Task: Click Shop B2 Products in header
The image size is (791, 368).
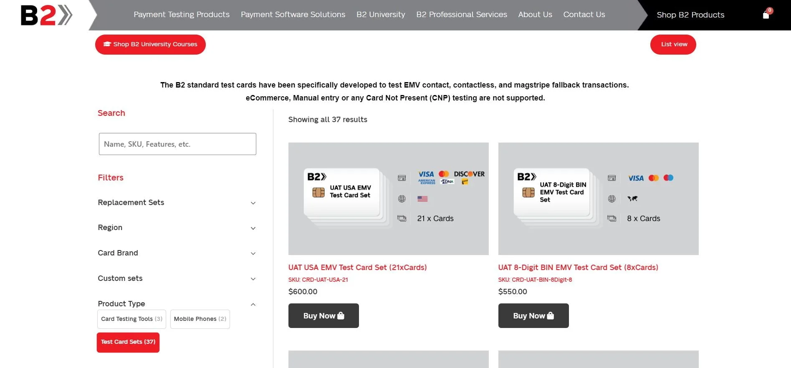Action: click(690, 15)
